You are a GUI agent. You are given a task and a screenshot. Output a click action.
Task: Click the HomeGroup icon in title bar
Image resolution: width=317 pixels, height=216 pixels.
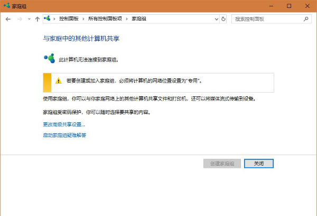(x=6, y=5)
